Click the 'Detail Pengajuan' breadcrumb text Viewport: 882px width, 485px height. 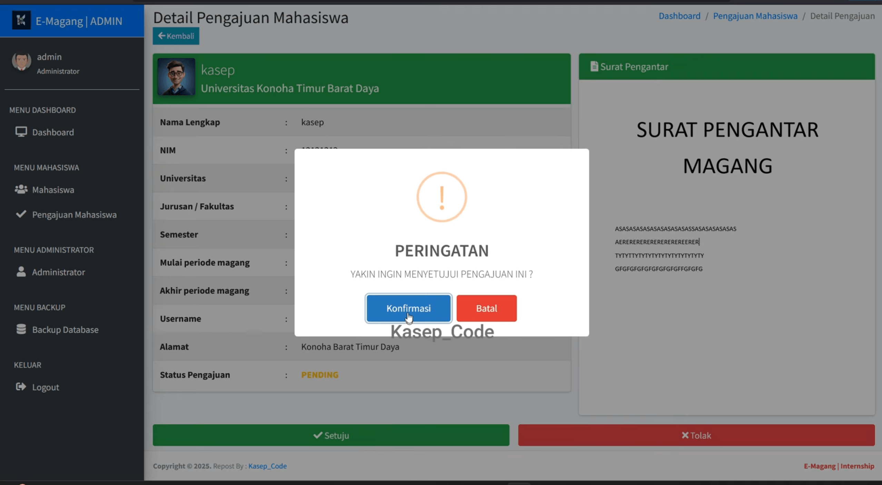click(842, 16)
